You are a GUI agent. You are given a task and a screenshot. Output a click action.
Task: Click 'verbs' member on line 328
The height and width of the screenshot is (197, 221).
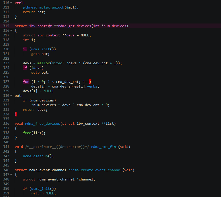click(x=92, y=86)
